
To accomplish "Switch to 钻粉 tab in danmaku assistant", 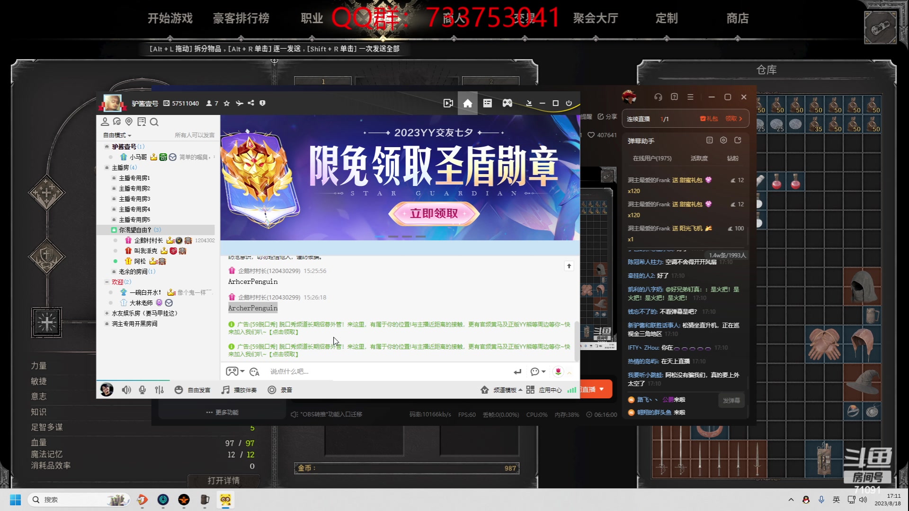I will 732,159.
